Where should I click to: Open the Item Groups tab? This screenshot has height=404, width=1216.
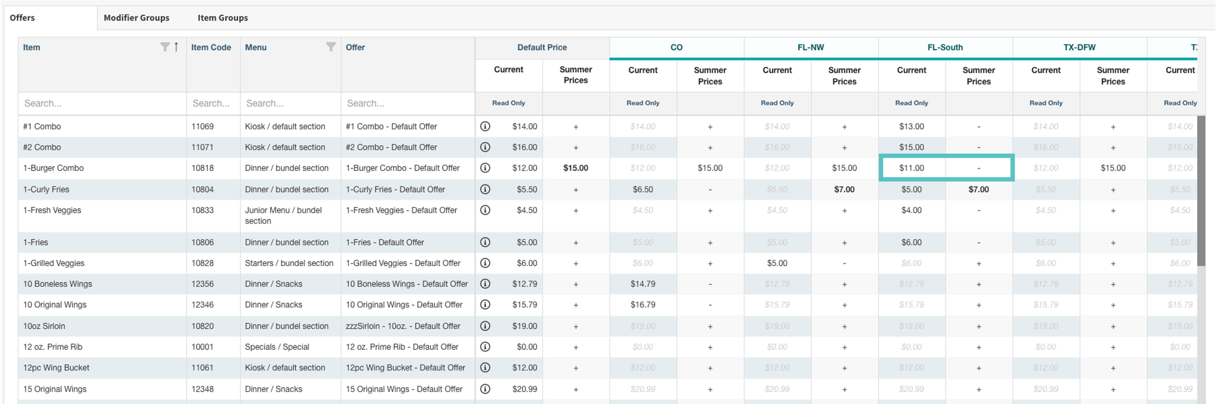[222, 18]
